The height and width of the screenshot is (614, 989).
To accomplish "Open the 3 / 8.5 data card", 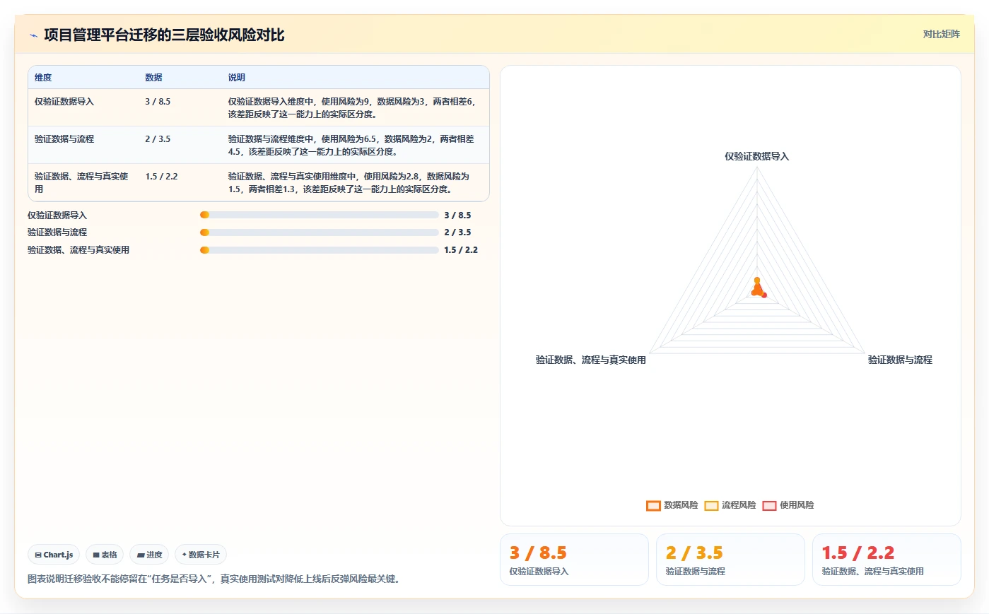I will (574, 560).
